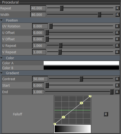
Task: Click the Contrast slider handle
Action: [x=81, y=79]
